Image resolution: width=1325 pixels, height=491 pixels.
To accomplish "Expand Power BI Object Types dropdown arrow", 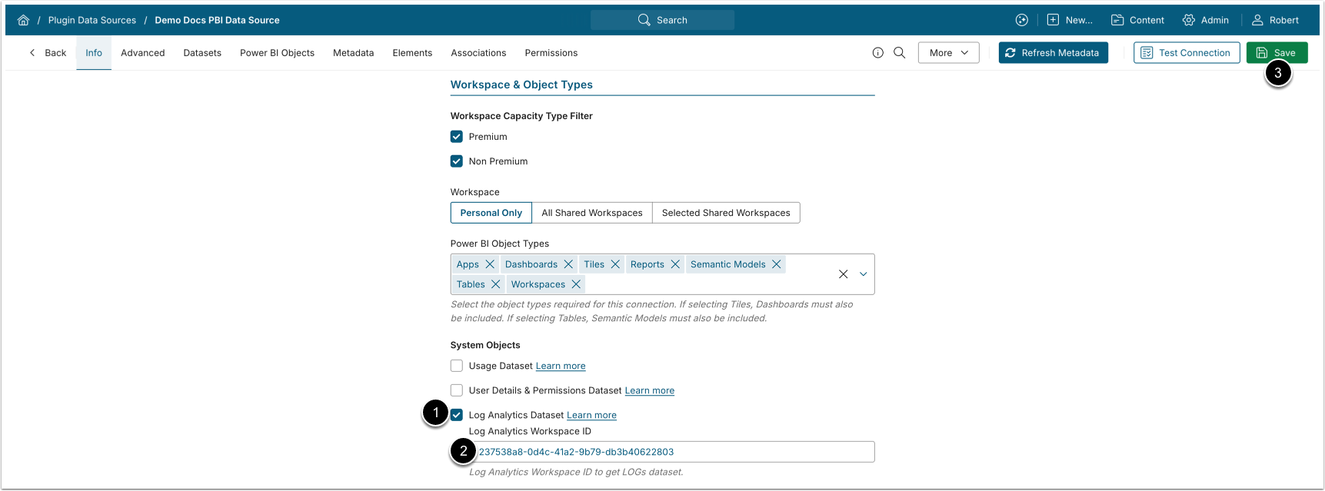I will pyautogui.click(x=863, y=274).
